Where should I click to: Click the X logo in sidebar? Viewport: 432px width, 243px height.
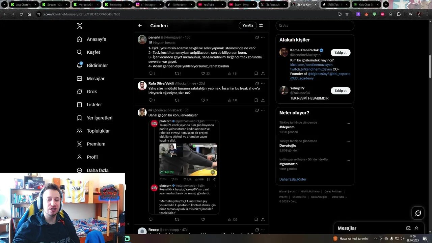(79, 26)
